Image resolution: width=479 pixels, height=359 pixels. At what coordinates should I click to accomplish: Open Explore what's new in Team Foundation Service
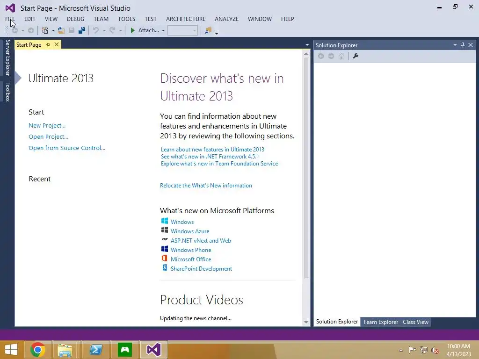219,163
